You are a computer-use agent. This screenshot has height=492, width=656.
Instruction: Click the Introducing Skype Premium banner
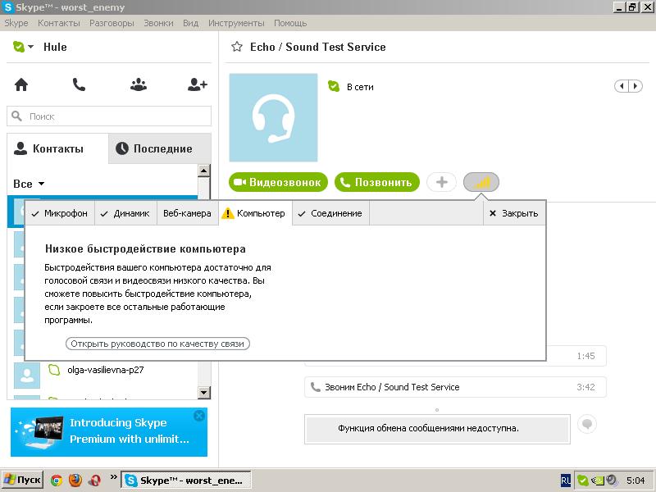pos(109,432)
